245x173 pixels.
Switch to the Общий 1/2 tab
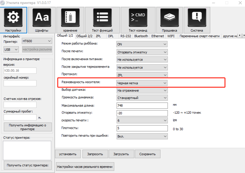point(65,36)
